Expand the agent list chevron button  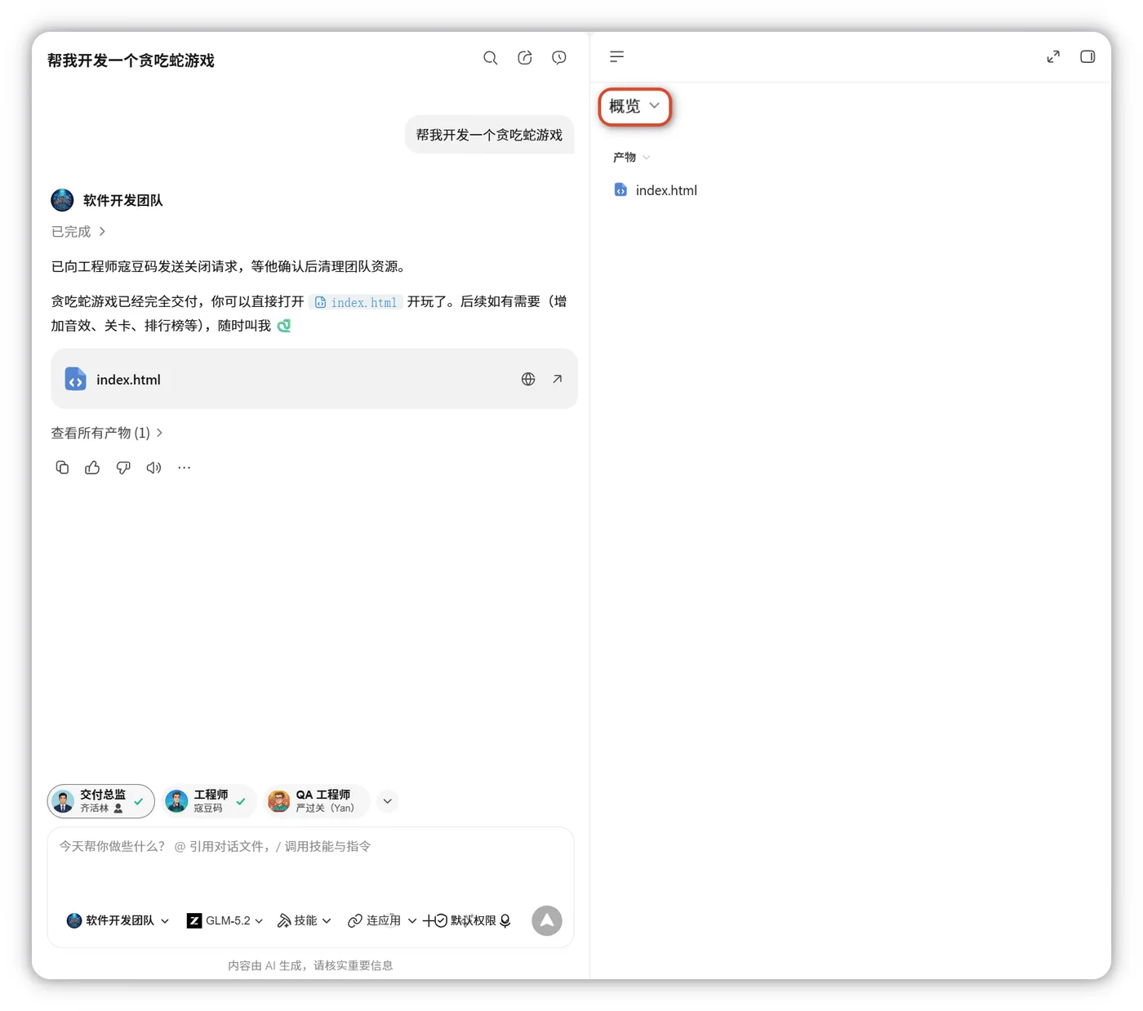click(x=388, y=801)
